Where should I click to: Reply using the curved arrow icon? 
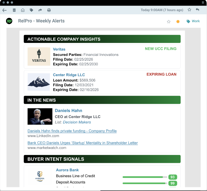[x=197, y=10]
